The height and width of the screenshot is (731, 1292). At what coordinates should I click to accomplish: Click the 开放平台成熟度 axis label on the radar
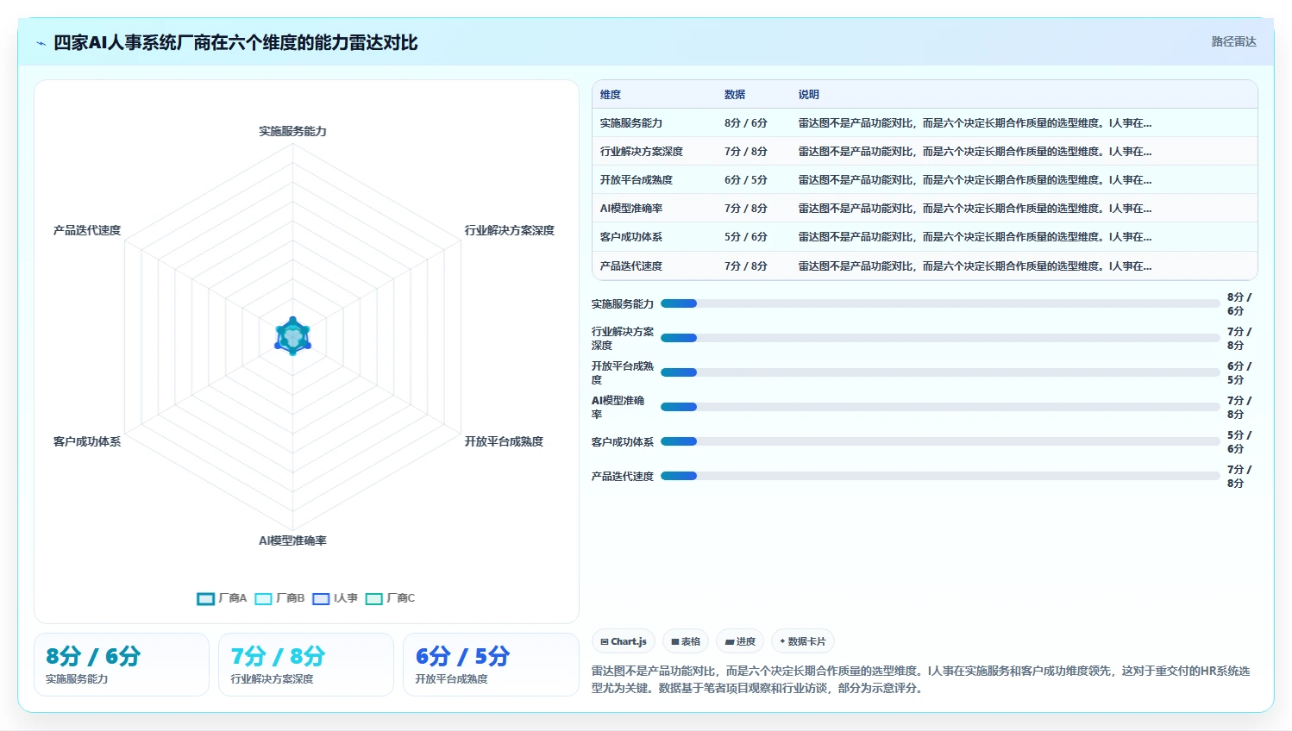[504, 441]
